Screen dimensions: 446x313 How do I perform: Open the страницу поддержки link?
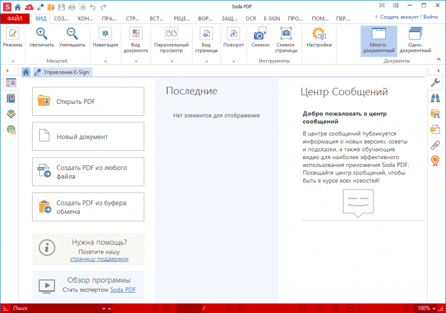99,259
